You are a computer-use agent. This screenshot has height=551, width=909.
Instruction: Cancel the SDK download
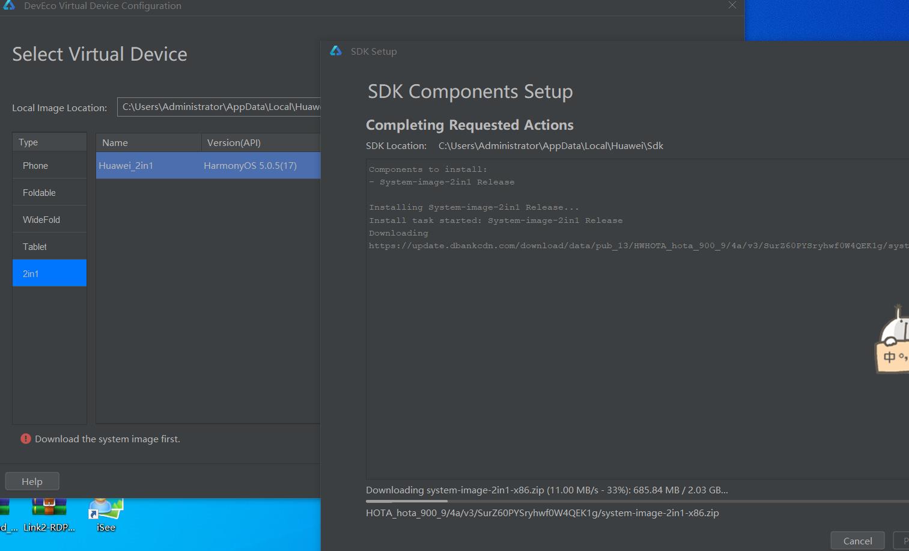coord(857,541)
